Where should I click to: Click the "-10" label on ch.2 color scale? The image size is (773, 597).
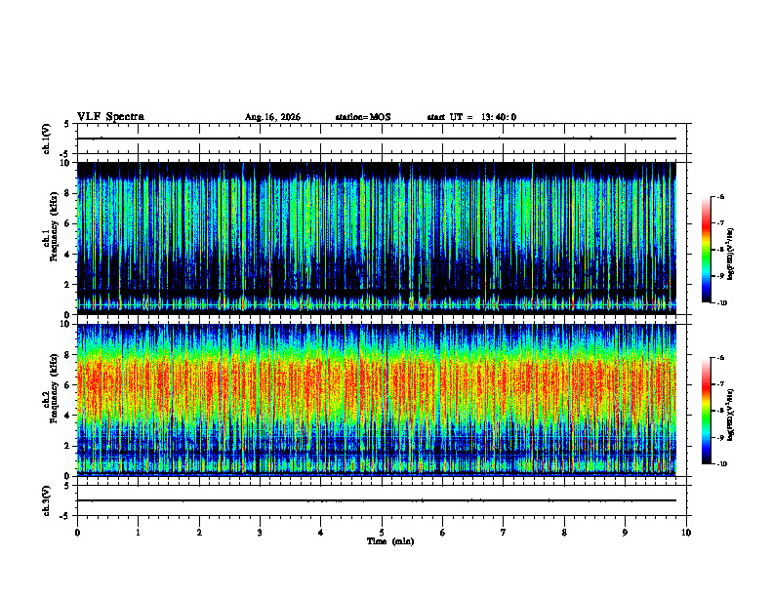coord(721,463)
